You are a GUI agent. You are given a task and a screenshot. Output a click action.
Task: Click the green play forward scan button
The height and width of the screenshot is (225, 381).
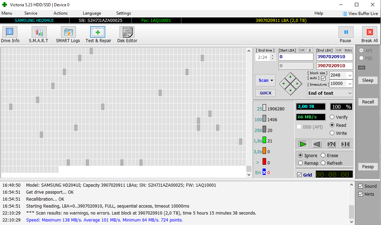click(x=303, y=144)
